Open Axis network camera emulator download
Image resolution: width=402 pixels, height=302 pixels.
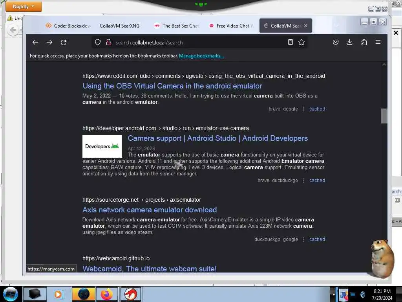pyautogui.click(x=150, y=210)
